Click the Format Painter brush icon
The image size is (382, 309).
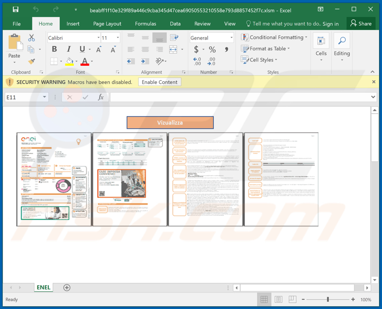pos(31,61)
